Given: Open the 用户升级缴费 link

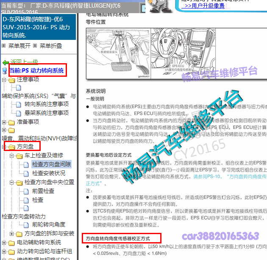Looking at the screenshot, I should point(204,6).
